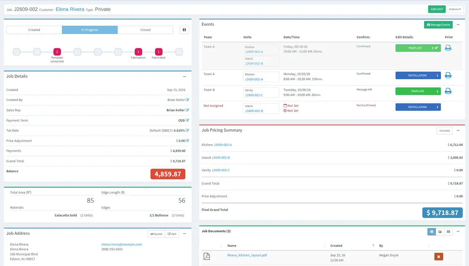Collapse the Events panel
469x266 pixels.
coord(458,25)
